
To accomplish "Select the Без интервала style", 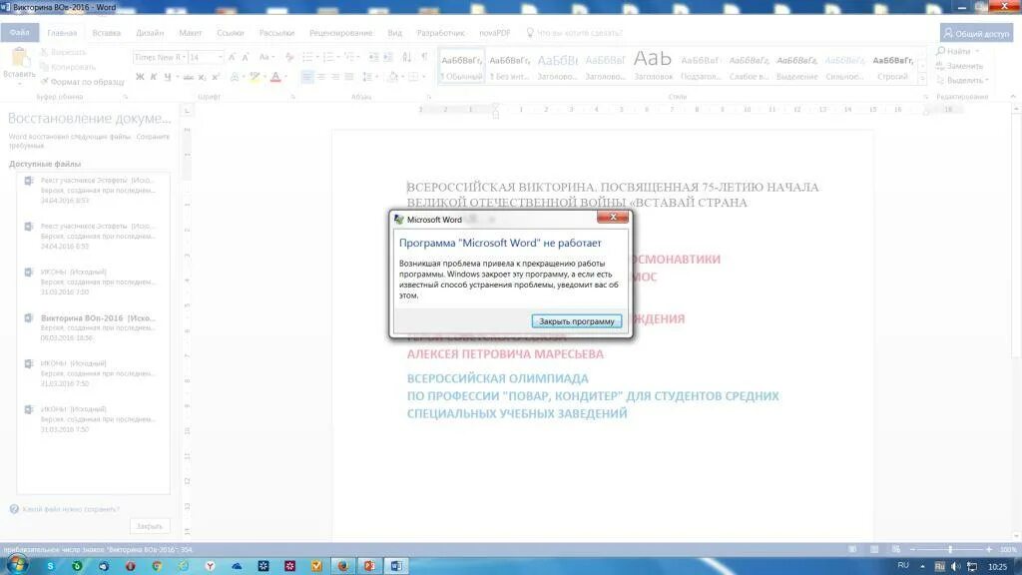I will (x=509, y=66).
